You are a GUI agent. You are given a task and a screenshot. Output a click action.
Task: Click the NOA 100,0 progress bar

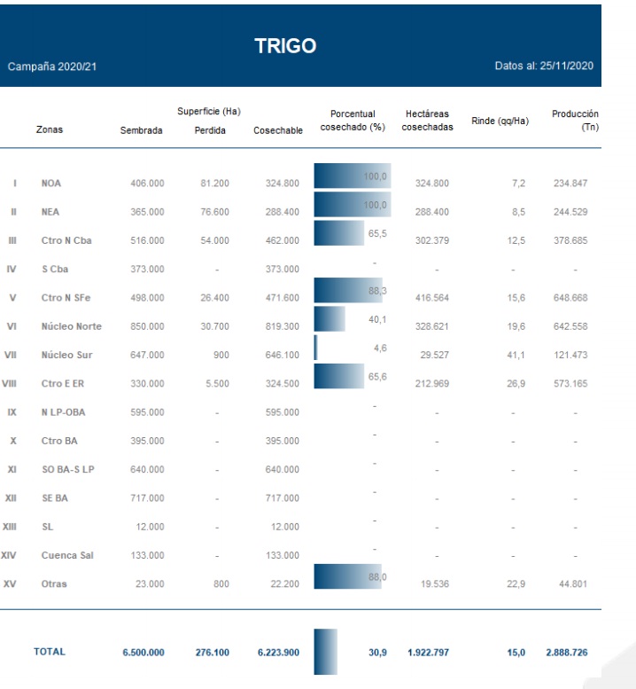pyautogui.click(x=353, y=177)
